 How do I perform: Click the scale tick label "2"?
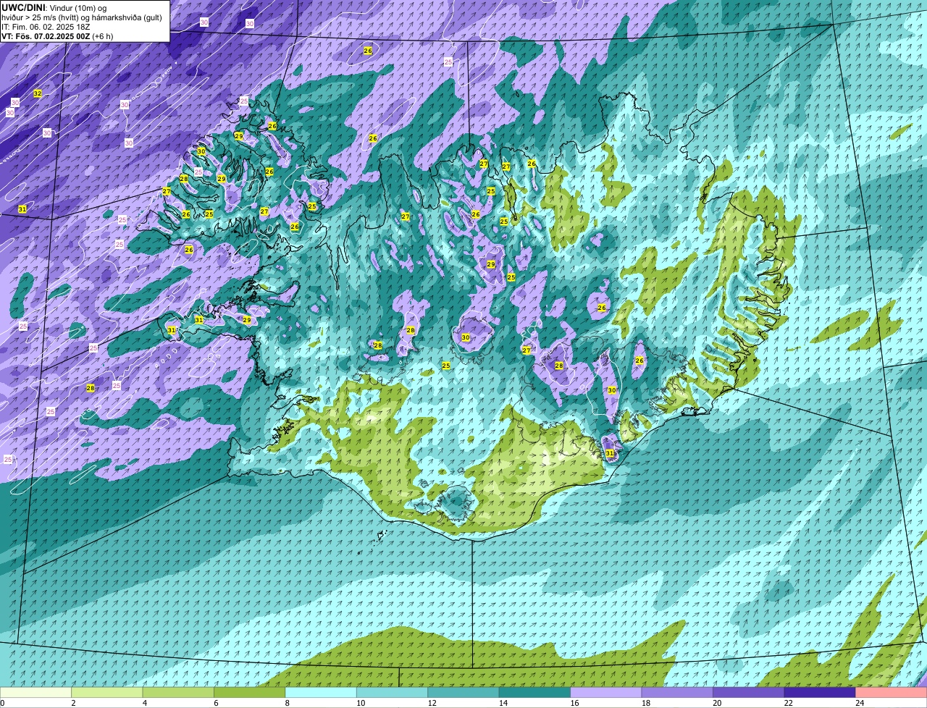(x=73, y=703)
